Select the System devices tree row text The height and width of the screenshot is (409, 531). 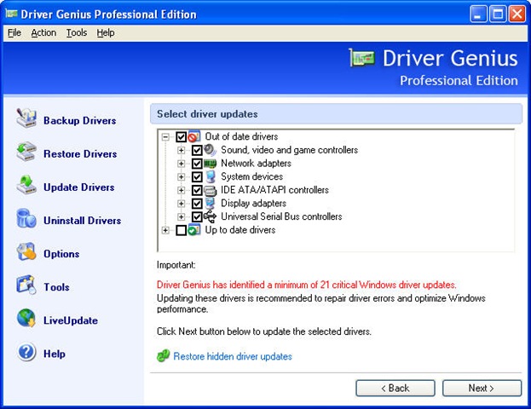click(x=252, y=176)
